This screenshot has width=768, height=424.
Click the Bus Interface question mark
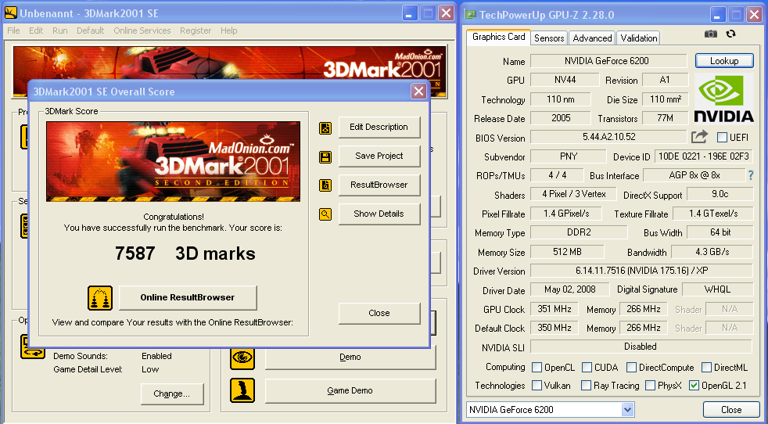tap(750, 175)
